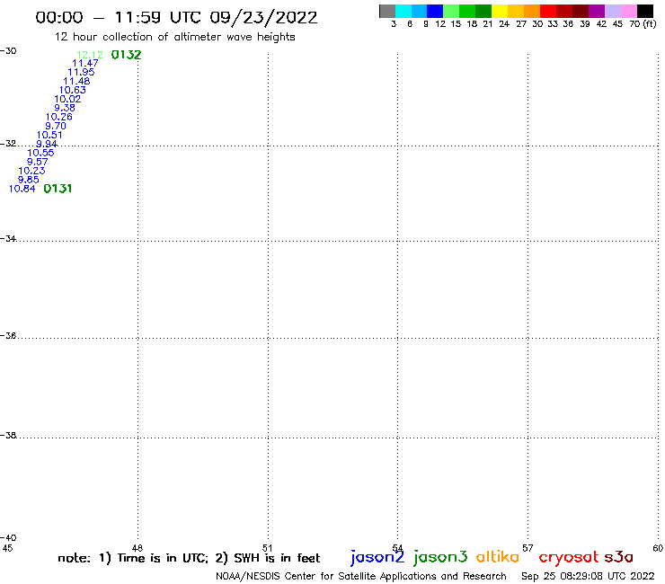Click the jason2 satellite legend label
Viewport: 665px width, 584px height.
377,557
